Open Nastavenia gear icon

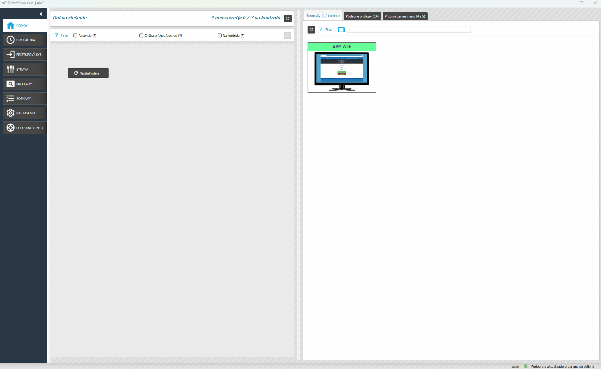click(x=11, y=113)
